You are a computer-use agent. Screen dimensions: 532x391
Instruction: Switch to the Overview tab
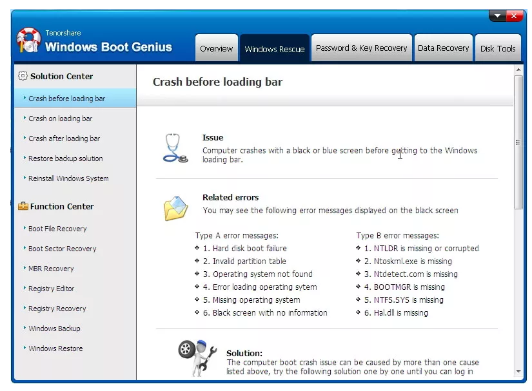point(216,49)
